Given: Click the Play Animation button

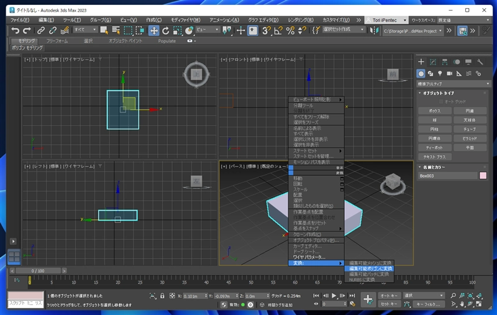Looking at the screenshot, I should click(334, 295).
